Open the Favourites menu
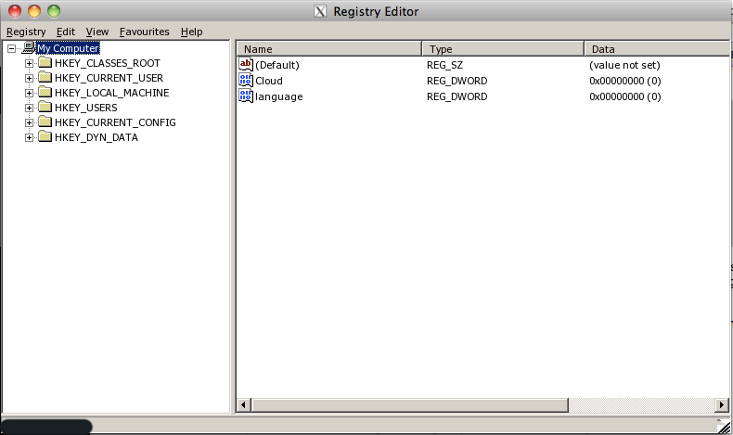The height and width of the screenshot is (435, 733). click(145, 32)
